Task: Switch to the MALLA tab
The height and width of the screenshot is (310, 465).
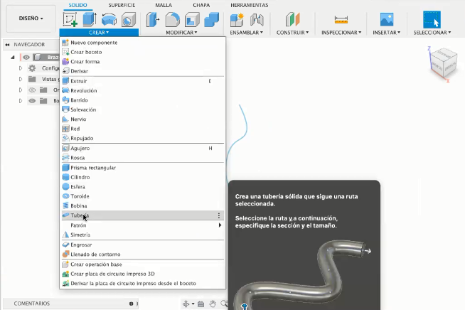Action: [164, 5]
